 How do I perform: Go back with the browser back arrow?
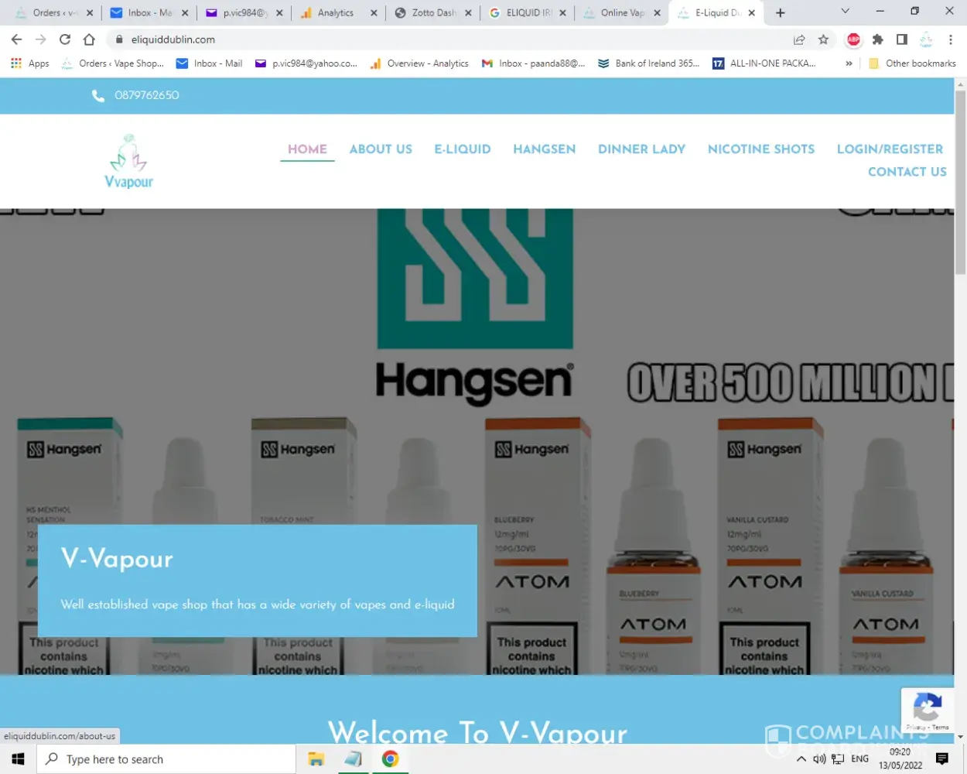16,39
